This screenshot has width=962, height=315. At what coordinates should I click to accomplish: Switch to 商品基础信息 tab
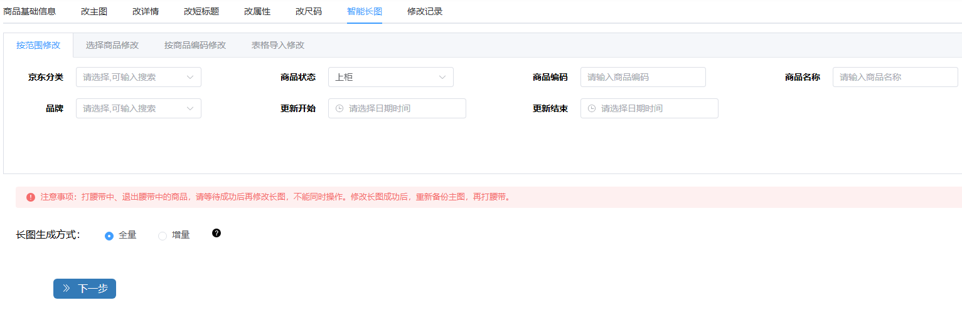point(29,11)
